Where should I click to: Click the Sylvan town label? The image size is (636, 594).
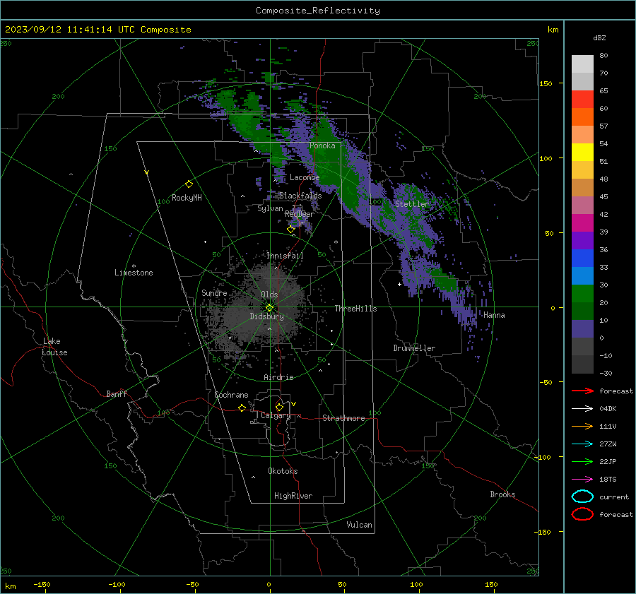(270, 208)
